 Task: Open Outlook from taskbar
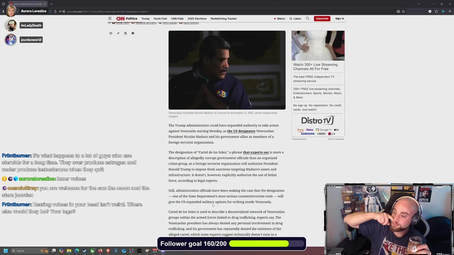click(124, 251)
